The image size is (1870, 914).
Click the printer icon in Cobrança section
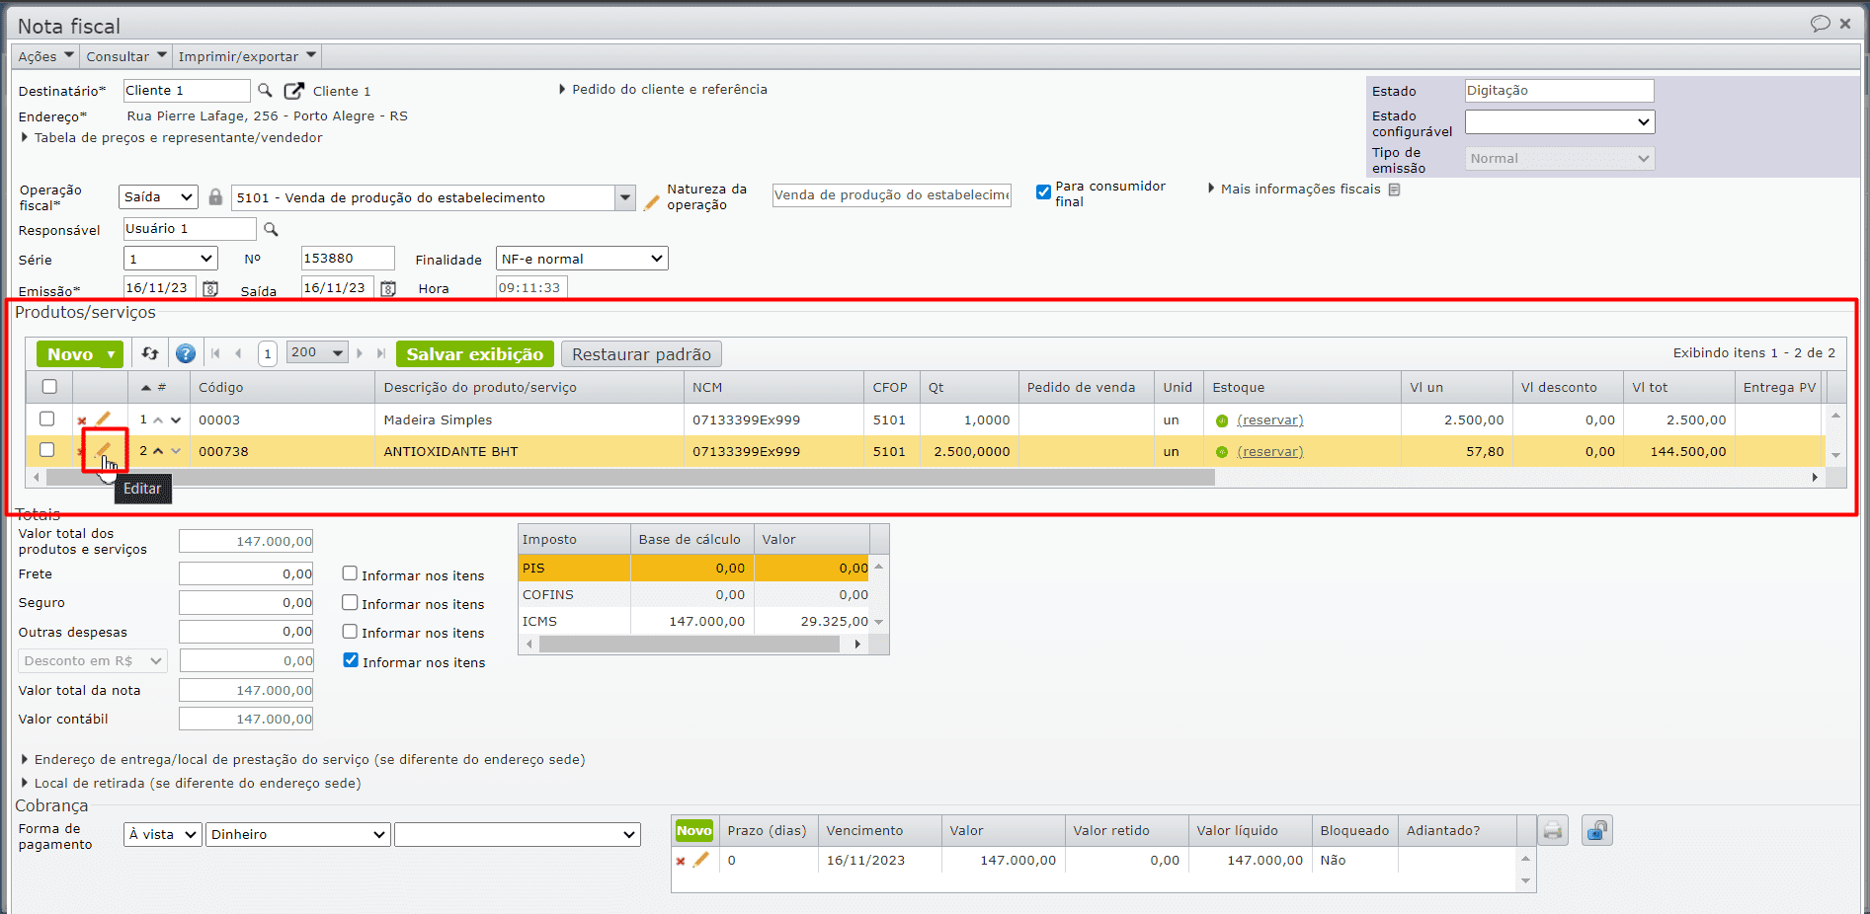pyautogui.click(x=1553, y=831)
